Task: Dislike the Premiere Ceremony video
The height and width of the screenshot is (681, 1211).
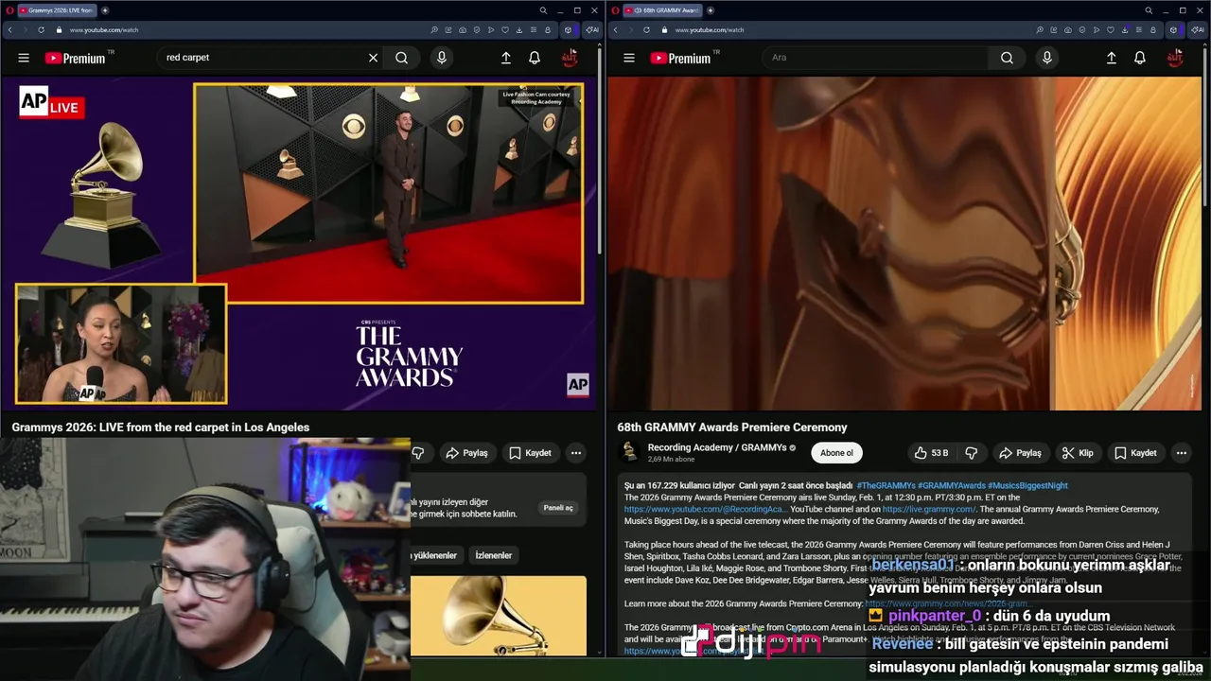Action: (971, 453)
